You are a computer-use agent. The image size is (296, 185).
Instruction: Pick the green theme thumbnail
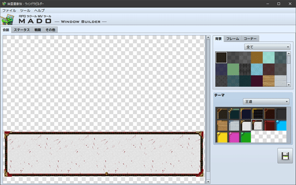pyautogui.click(x=246, y=137)
